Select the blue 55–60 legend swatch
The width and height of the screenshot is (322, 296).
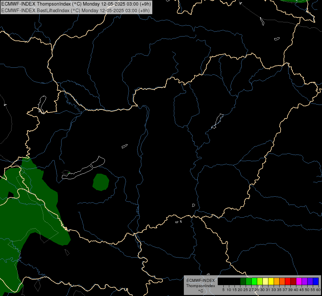(x=316, y=281)
